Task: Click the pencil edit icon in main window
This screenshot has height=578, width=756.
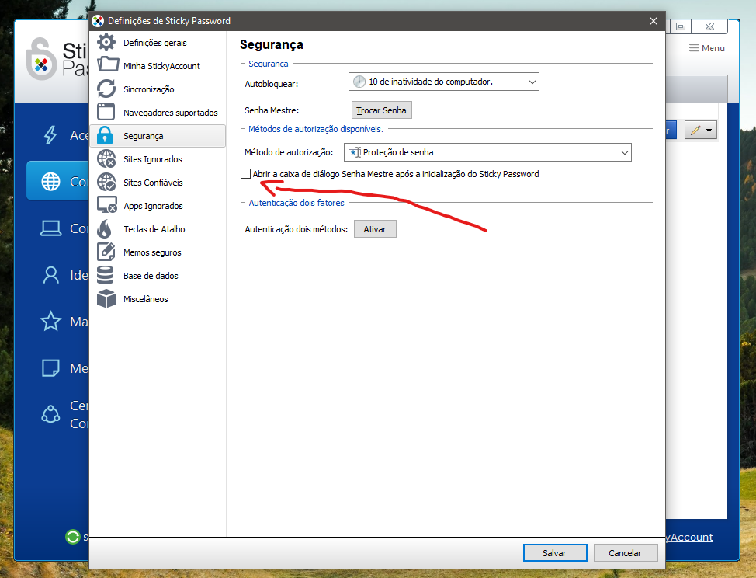Action: pos(695,131)
